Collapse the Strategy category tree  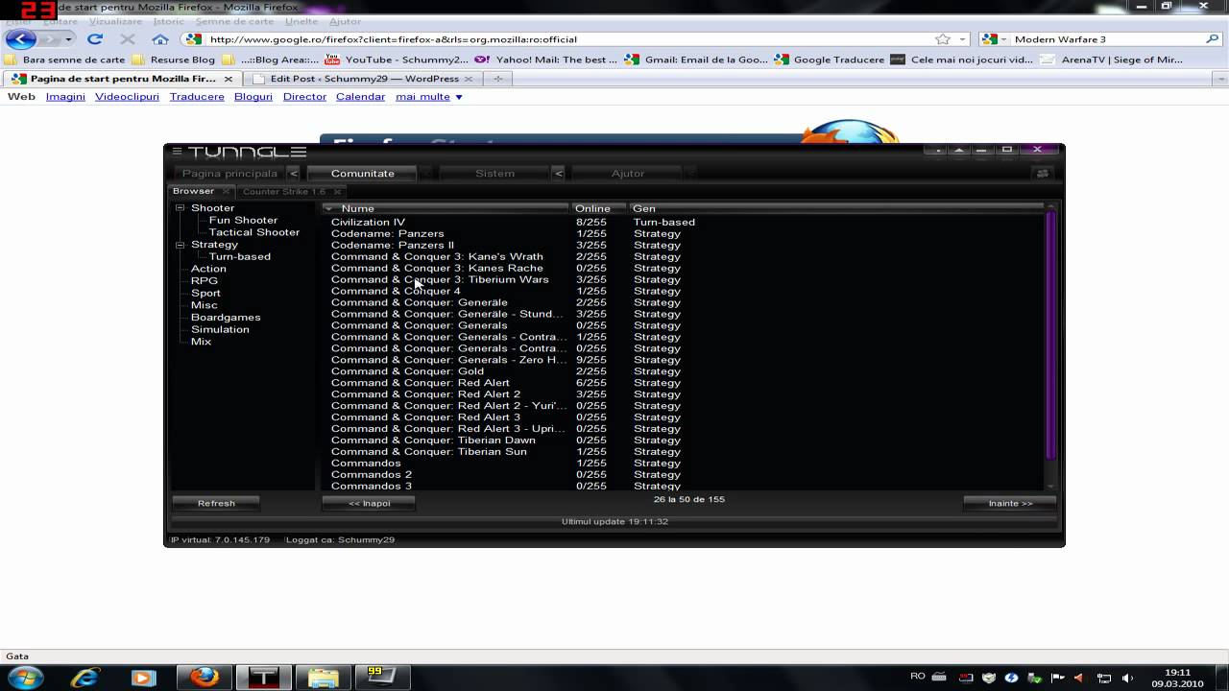click(180, 245)
